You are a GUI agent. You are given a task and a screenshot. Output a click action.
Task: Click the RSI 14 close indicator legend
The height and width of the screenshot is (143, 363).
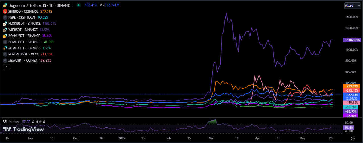coord(12,122)
